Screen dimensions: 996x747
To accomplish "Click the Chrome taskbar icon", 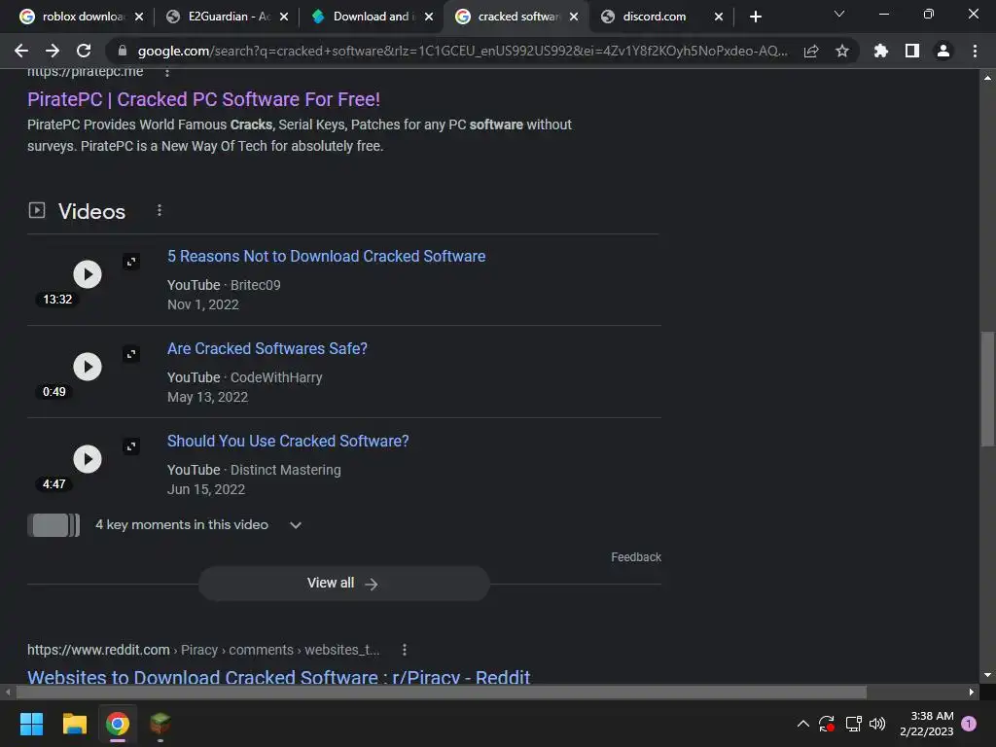I will coord(118,724).
